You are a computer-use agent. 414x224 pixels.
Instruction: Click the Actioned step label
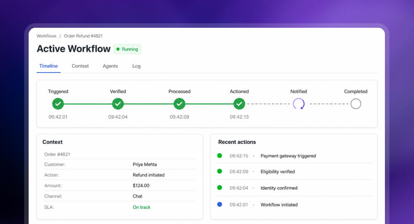239,91
